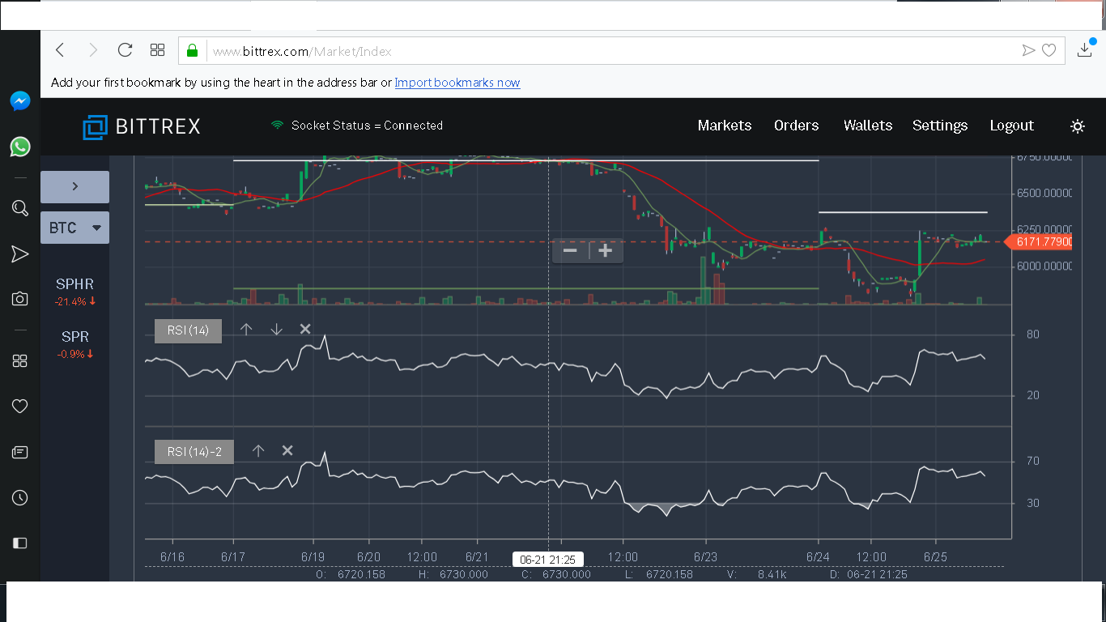This screenshot has height=622, width=1106.
Task: Open My Flow paper-plane icon in sidebar
Action: pyautogui.click(x=20, y=254)
